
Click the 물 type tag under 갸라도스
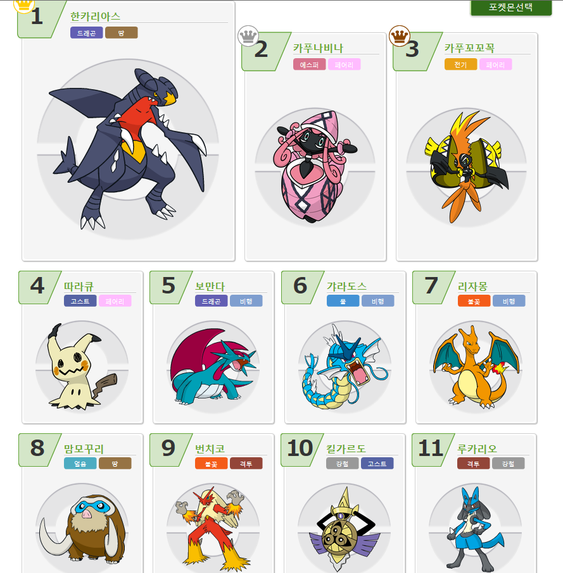343,301
